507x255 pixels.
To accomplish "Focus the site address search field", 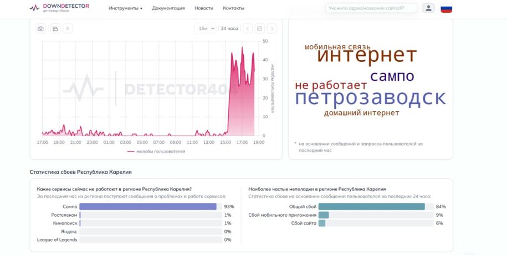I will tap(371, 8).
